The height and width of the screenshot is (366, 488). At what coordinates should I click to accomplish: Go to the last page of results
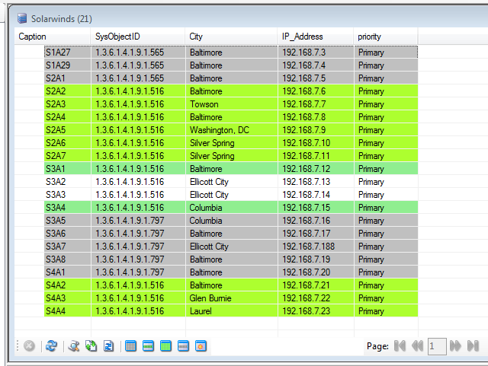[x=474, y=346]
